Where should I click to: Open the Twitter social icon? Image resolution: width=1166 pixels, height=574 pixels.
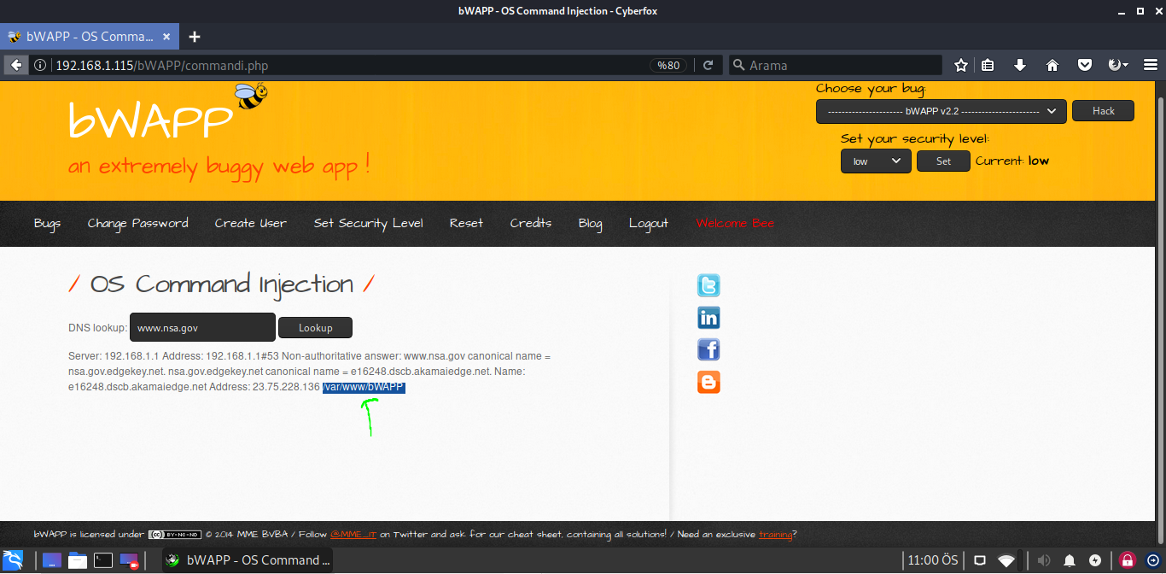point(708,285)
